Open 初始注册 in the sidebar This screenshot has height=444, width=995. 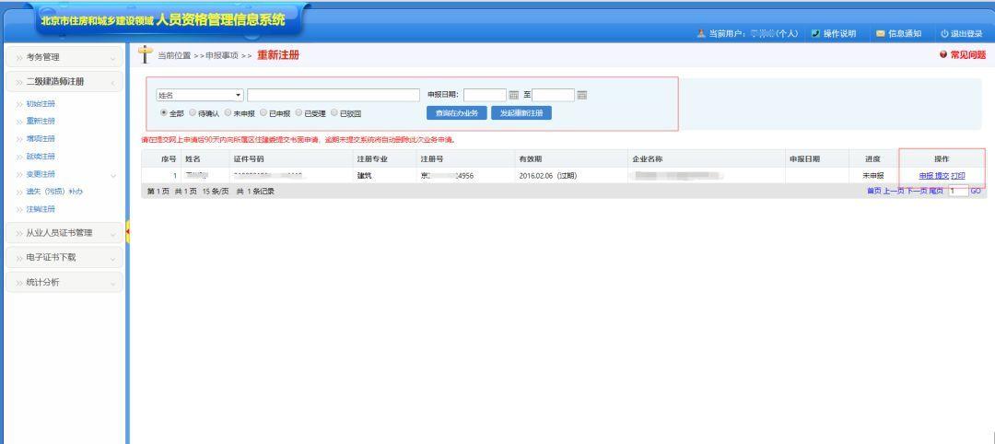coord(41,104)
